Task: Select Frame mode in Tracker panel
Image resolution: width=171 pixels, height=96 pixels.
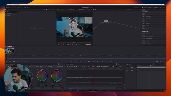Action: [120, 66]
